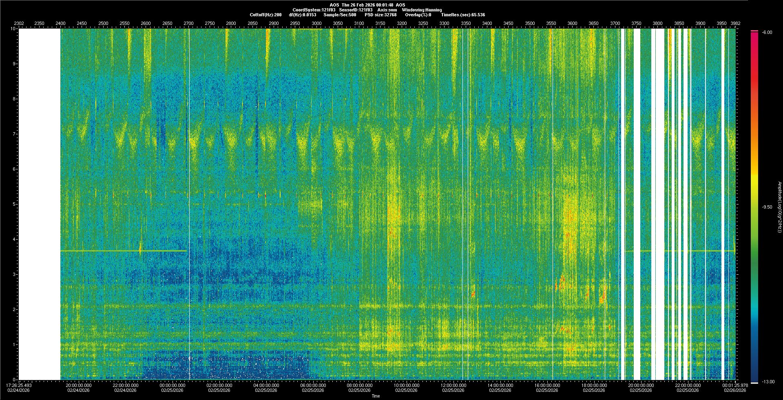783x400 pixels.
Task: Click the Cutoff(Hz):200 parameter text
Action: click(x=265, y=15)
